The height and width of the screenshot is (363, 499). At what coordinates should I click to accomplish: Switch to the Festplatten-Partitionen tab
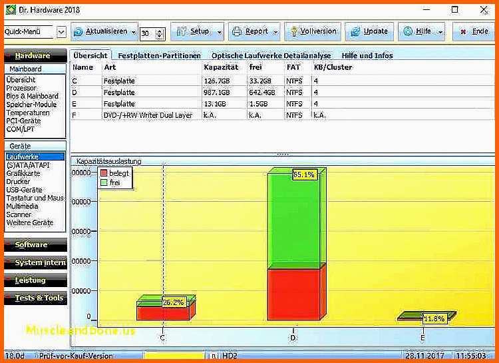[158, 56]
